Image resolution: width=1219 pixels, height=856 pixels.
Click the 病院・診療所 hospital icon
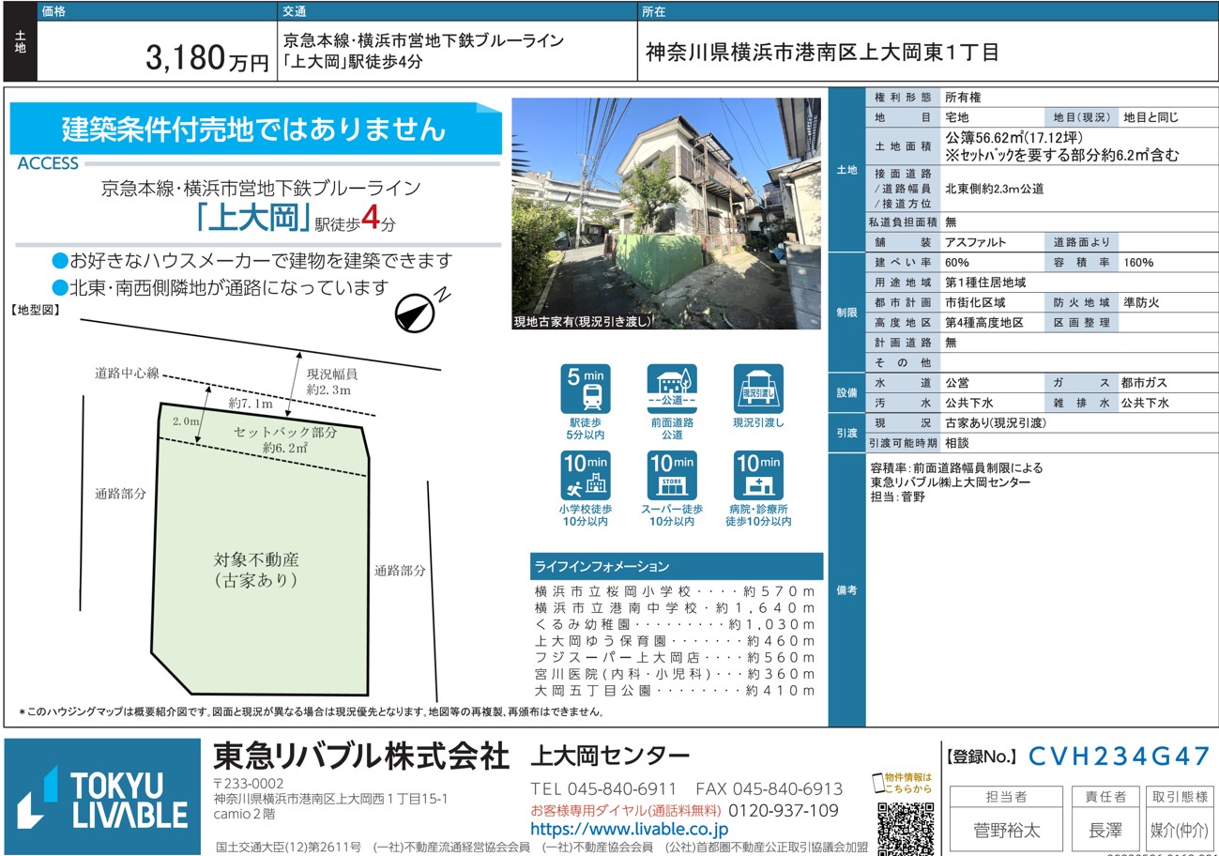click(759, 476)
